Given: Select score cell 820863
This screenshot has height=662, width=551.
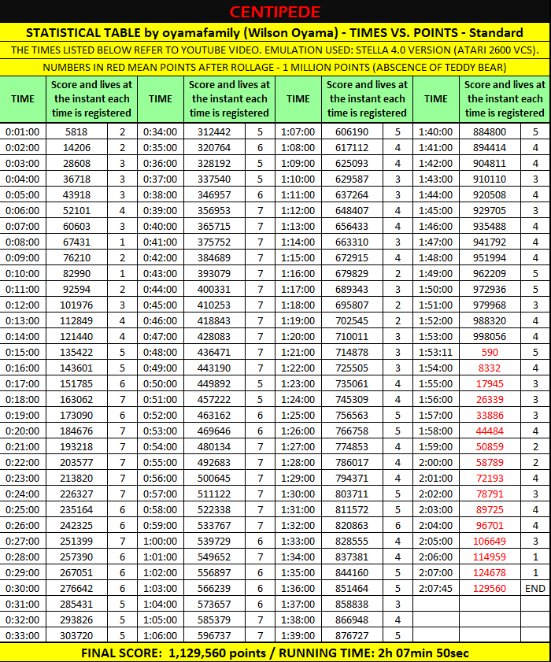Looking at the screenshot, I should coord(352,525).
